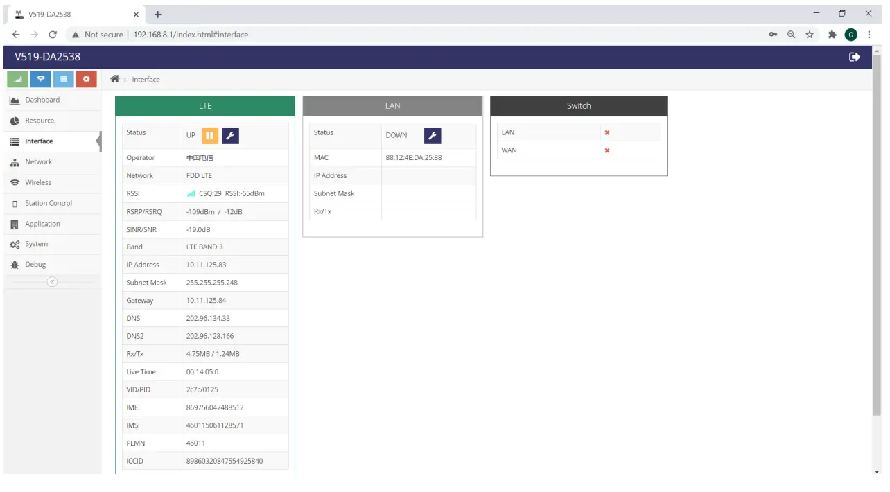Click the LAN status DOWN text
This screenshot has height=492, width=890.
click(x=396, y=135)
